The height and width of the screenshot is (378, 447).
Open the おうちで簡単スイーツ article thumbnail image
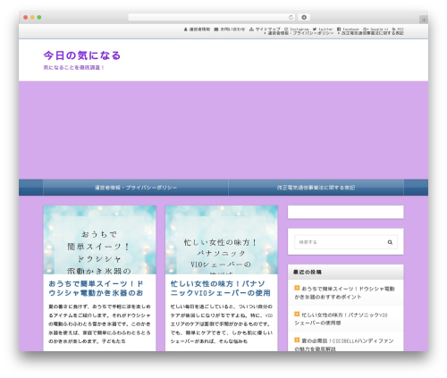click(x=99, y=239)
